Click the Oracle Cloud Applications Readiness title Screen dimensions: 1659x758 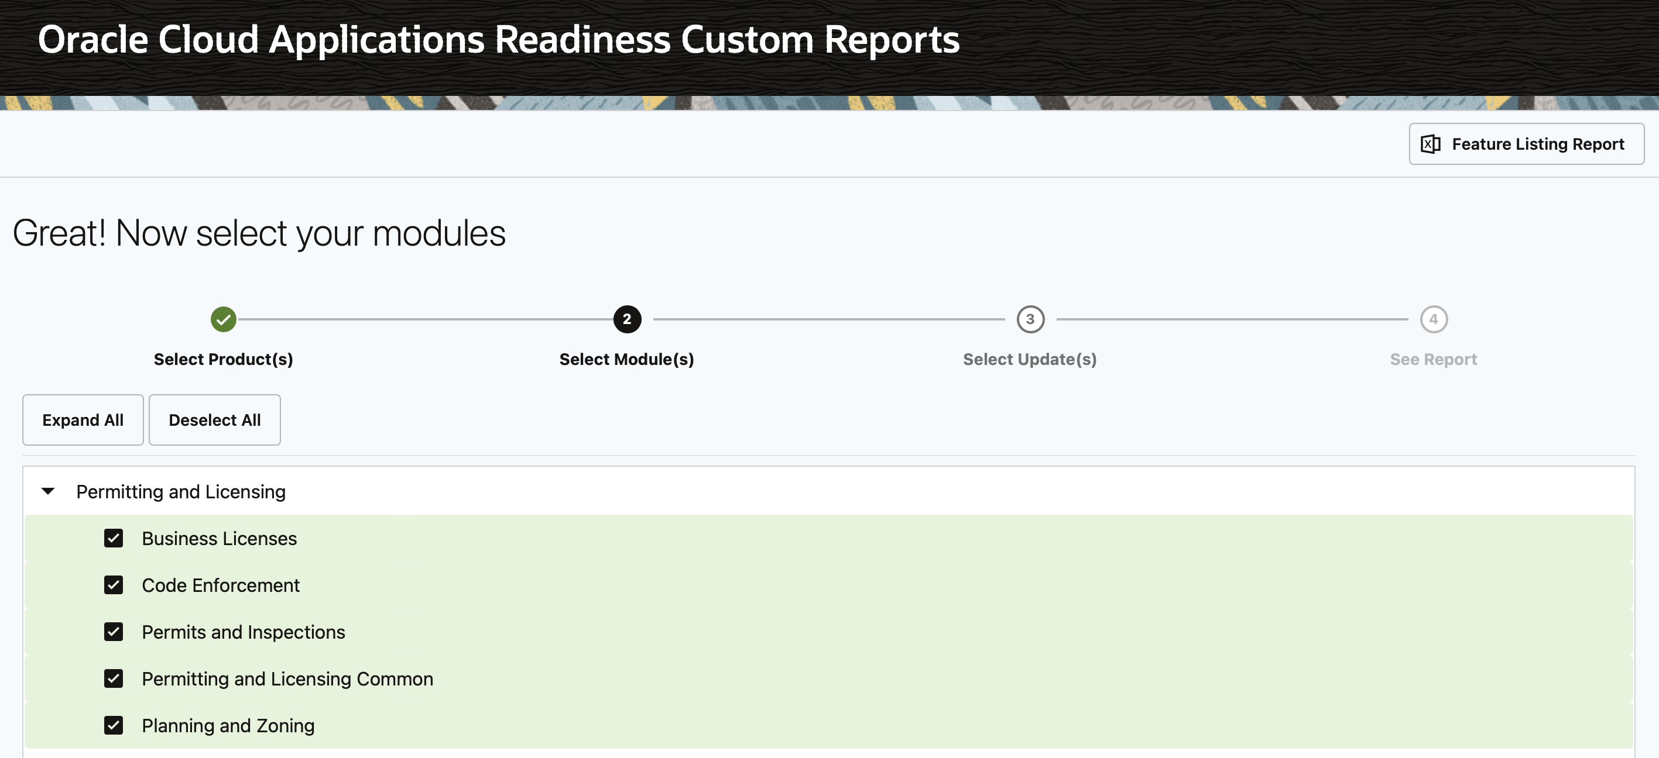(499, 40)
